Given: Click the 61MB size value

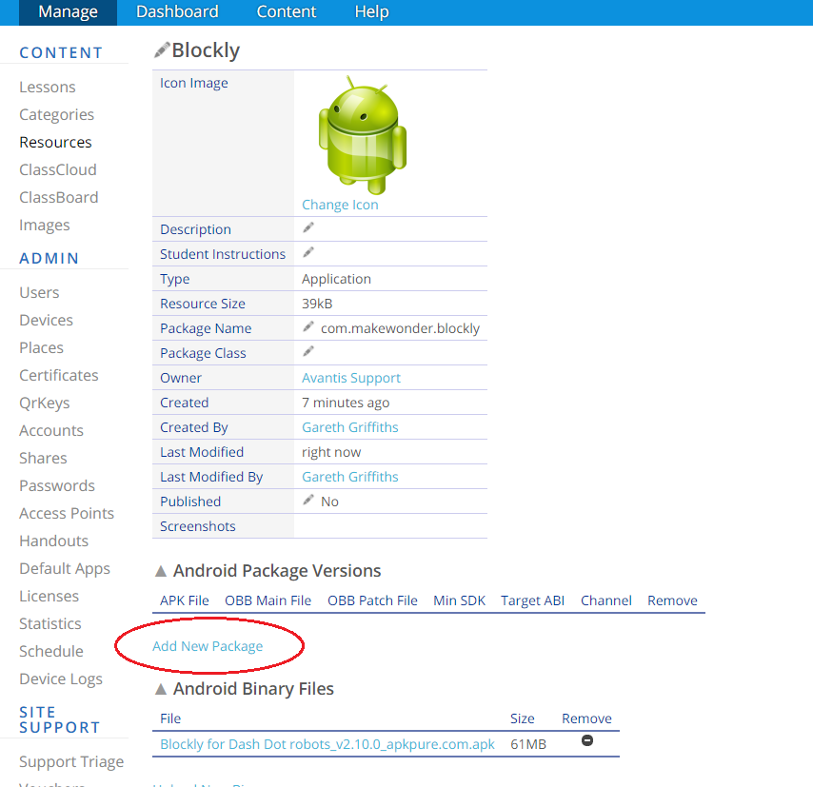Looking at the screenshot, I should point(528,744).
